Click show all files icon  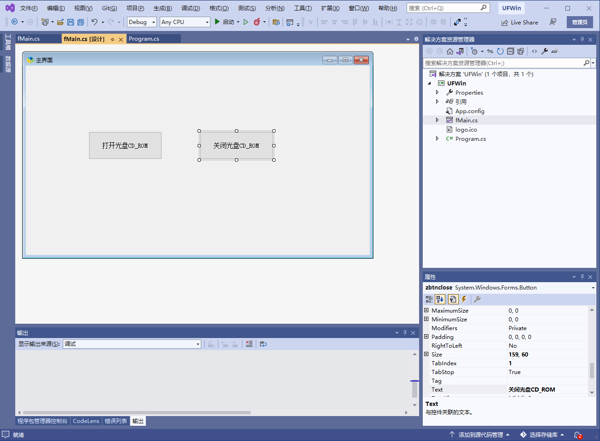[x=521, y=51]
